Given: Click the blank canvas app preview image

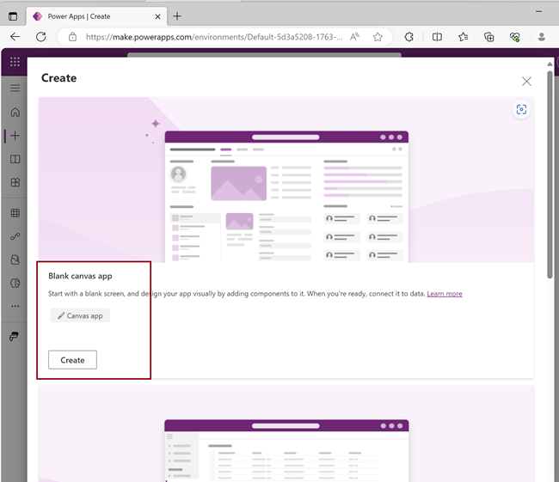Looking at the screenshot, I should click(x=286, y=180).
